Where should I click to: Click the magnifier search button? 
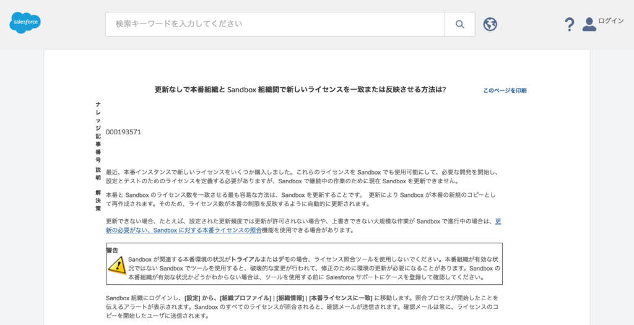[460, 24]
